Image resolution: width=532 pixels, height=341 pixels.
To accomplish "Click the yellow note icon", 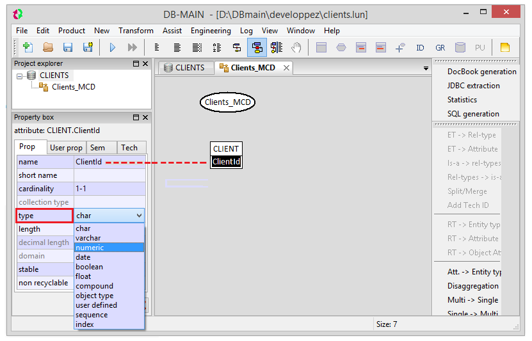I will 505,47.
